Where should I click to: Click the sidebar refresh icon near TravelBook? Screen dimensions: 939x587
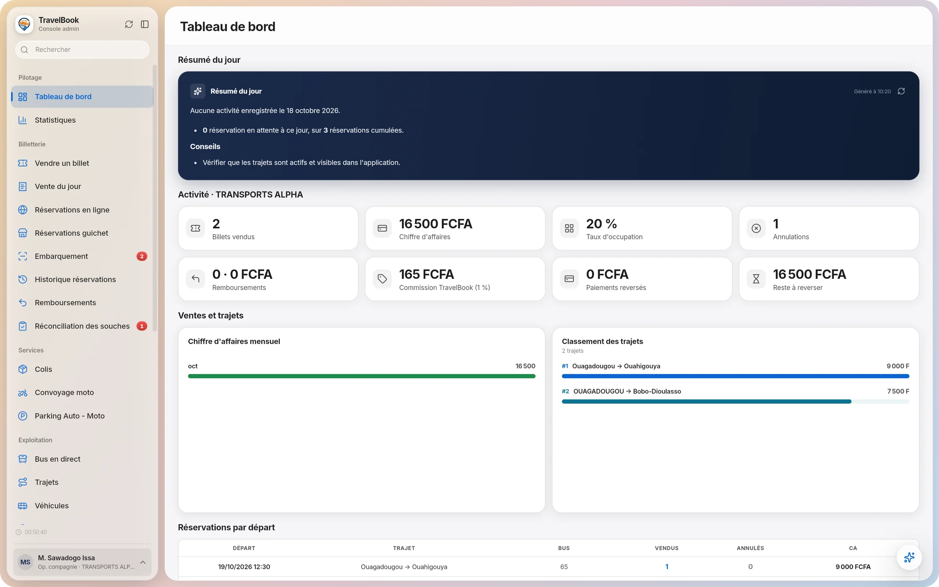129,24
